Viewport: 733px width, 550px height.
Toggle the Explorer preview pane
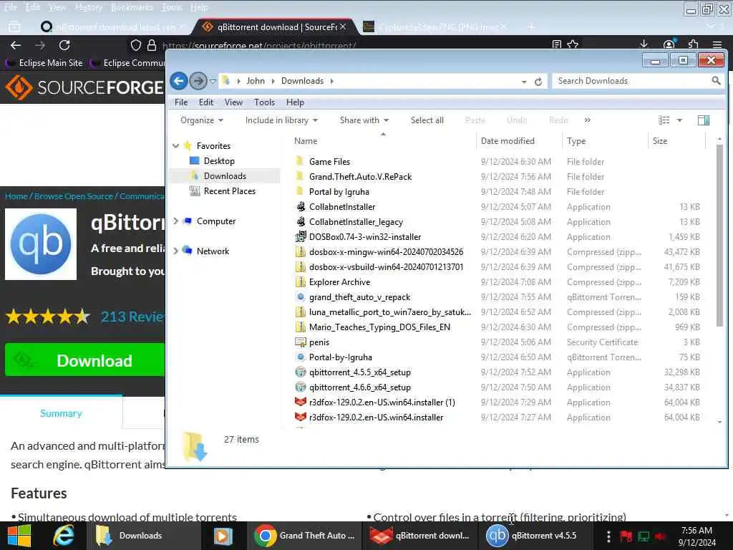(x=704, y=120)
